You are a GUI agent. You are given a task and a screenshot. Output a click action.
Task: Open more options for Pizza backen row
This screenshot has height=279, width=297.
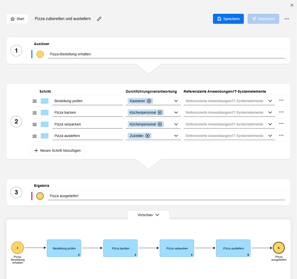pyautogui.click(x=281, y=112)
